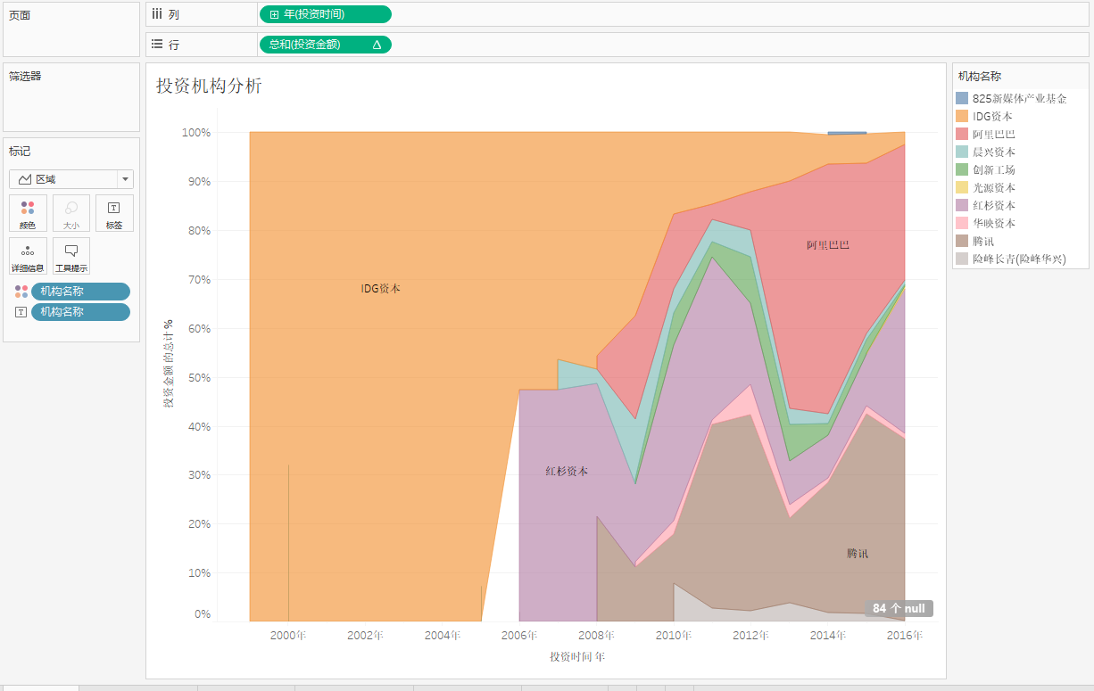Click the 50% y-axis tick label

tap(199, 378)
